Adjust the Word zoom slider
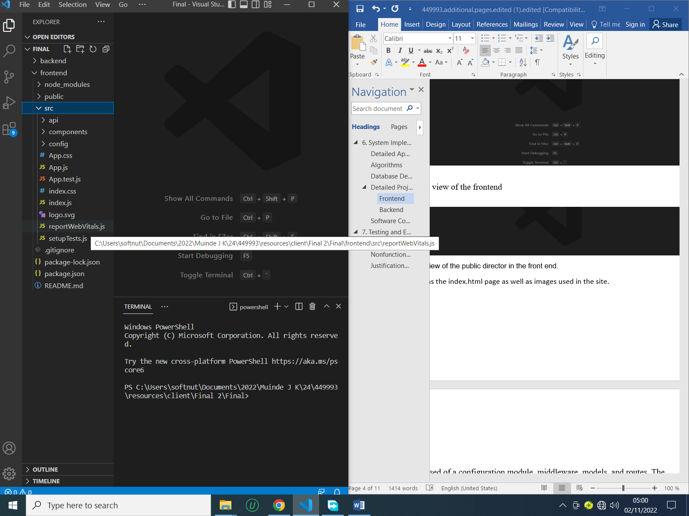This screenshot has height=516, width=689. click(x=623, y=488)
